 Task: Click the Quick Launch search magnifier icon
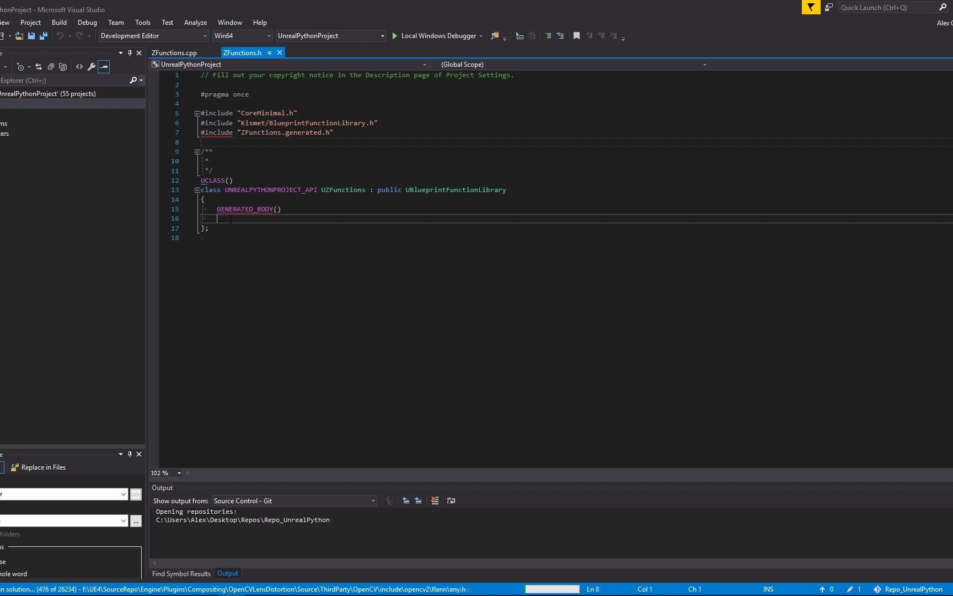tap(943, 7)
